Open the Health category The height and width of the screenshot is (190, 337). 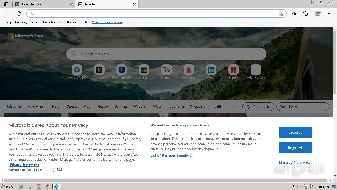click(x=217, y=107)
